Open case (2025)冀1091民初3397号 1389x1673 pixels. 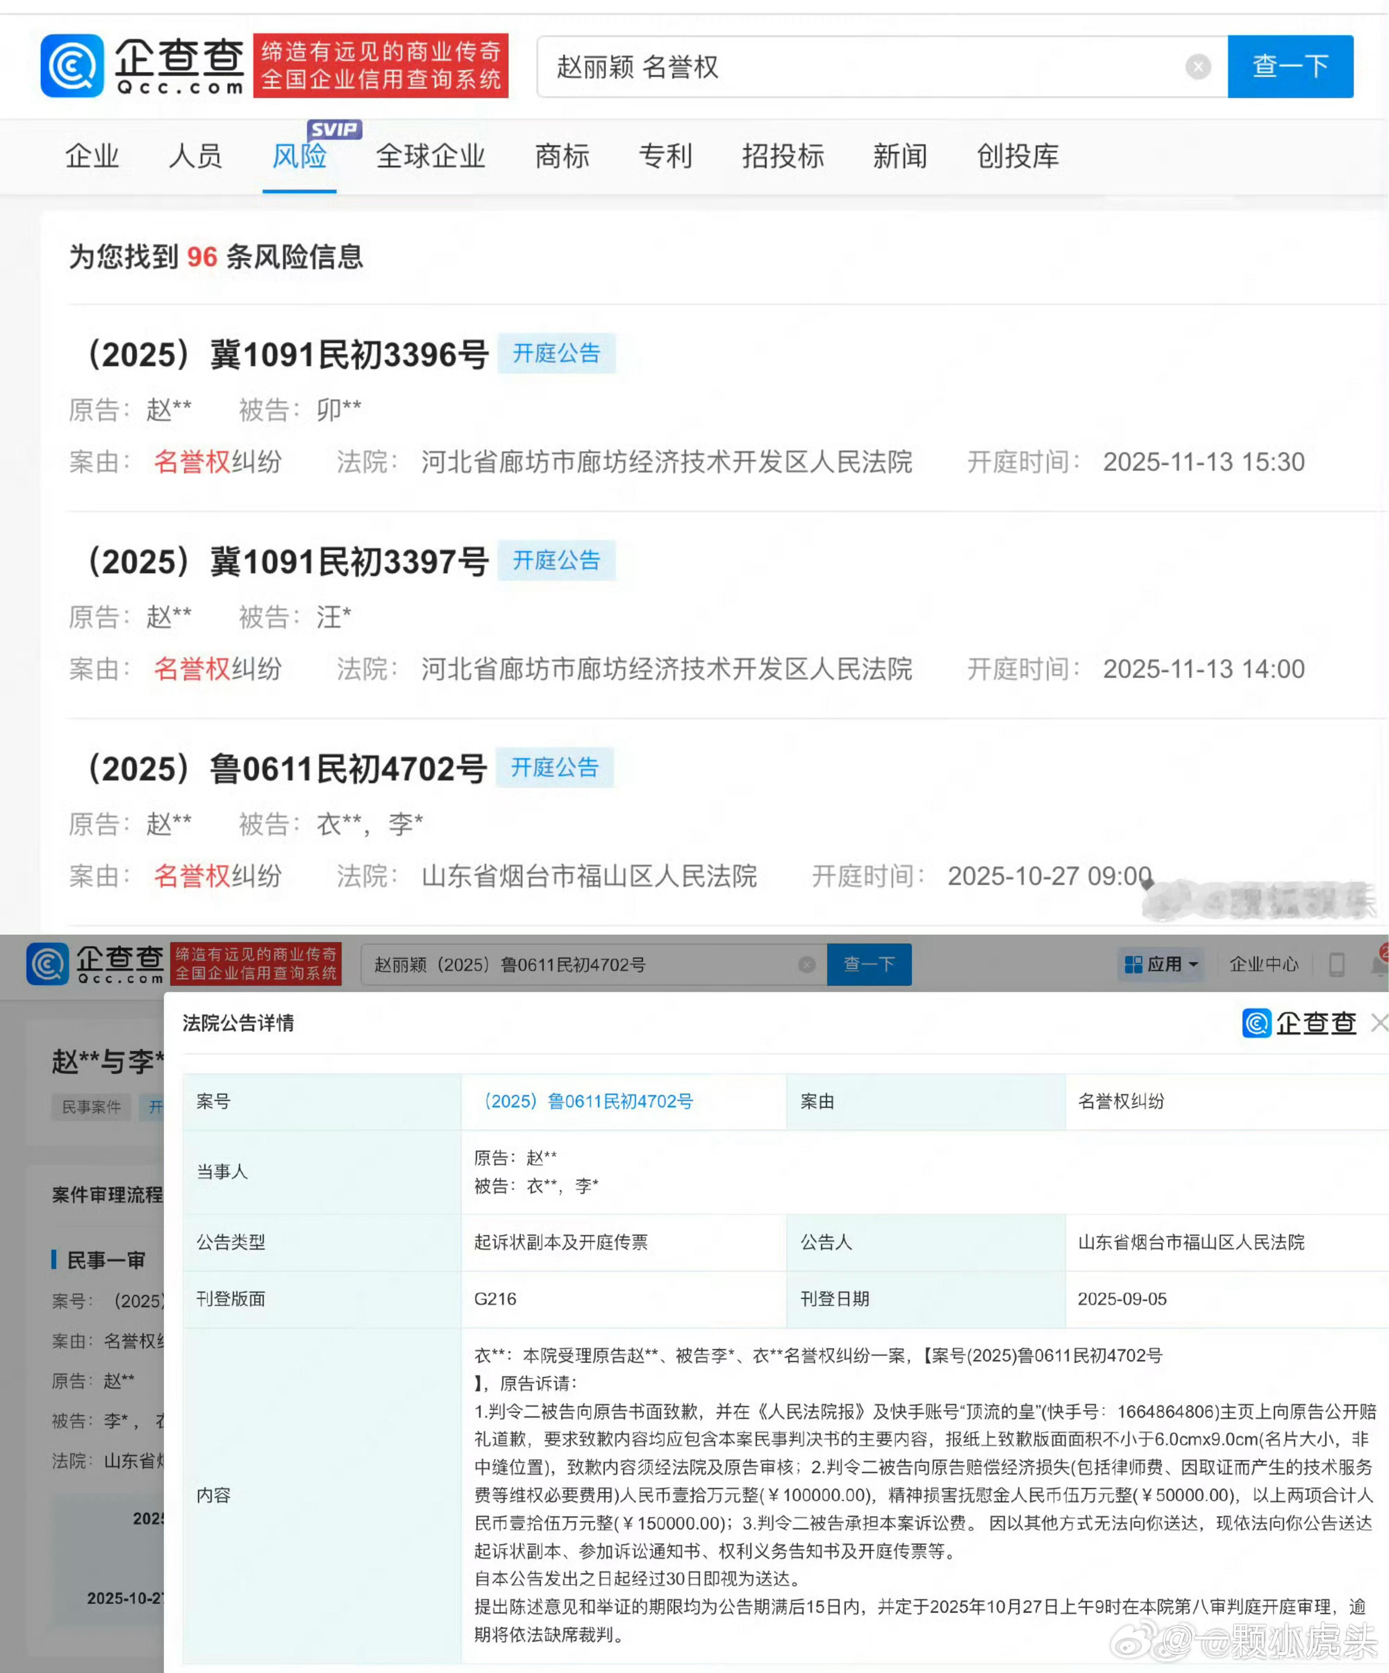(285, 562)
